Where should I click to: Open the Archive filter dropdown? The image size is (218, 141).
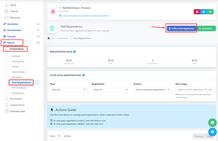tap(152, 90)
